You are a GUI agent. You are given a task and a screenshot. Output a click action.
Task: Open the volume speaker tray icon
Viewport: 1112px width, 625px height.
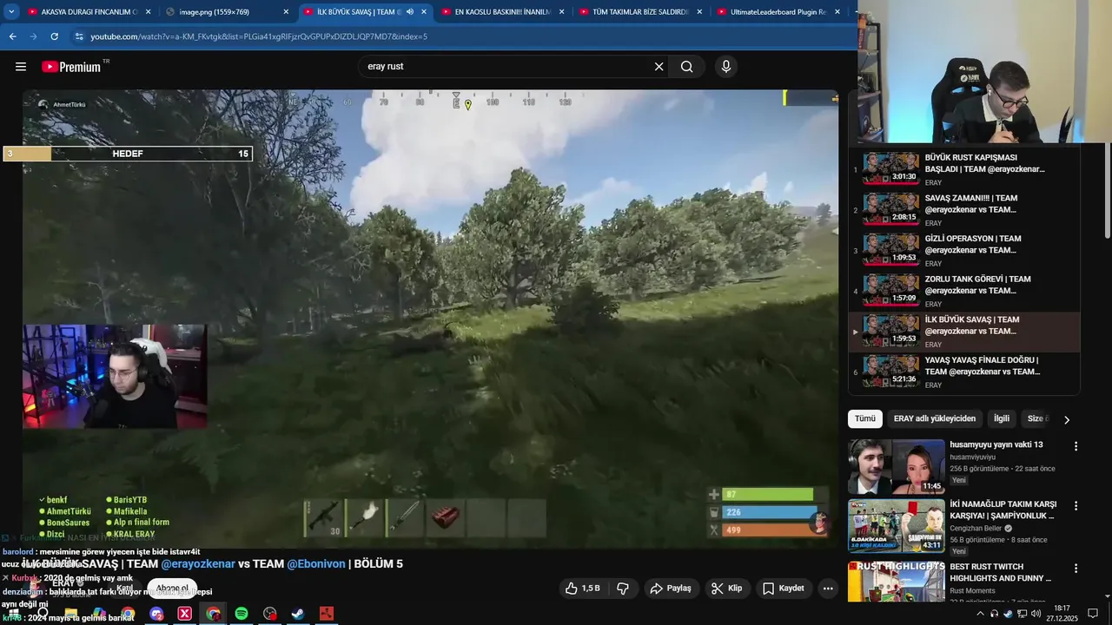tap(1036, 614)
